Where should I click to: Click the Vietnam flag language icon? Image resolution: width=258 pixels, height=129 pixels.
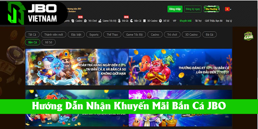[227, 9]
